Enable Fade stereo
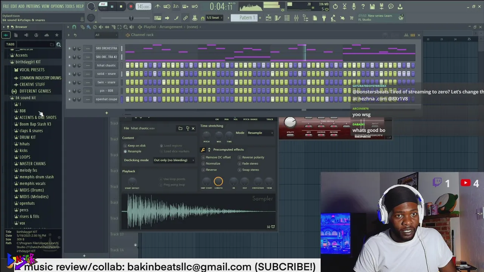Screen dimensions: 484x272 pos(248,164)
